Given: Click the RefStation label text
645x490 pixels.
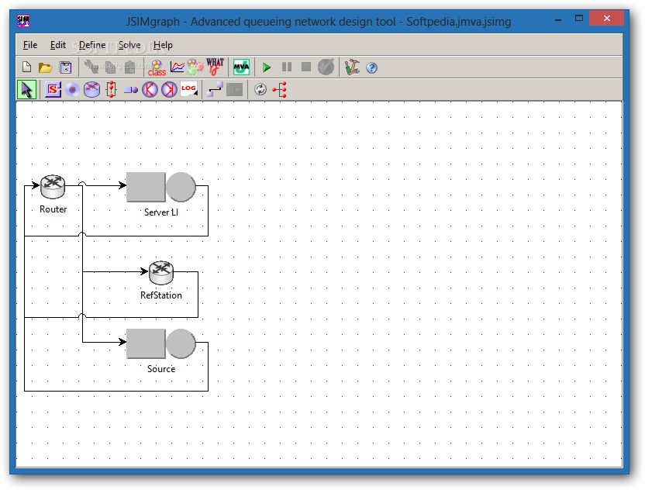Looking at the screenshot, I should [x=160, y=295].
